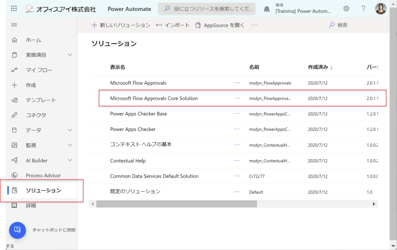Open more options for Power Apps Checker Base
Viewport: 397px width, 250px height.
(237, 114)
